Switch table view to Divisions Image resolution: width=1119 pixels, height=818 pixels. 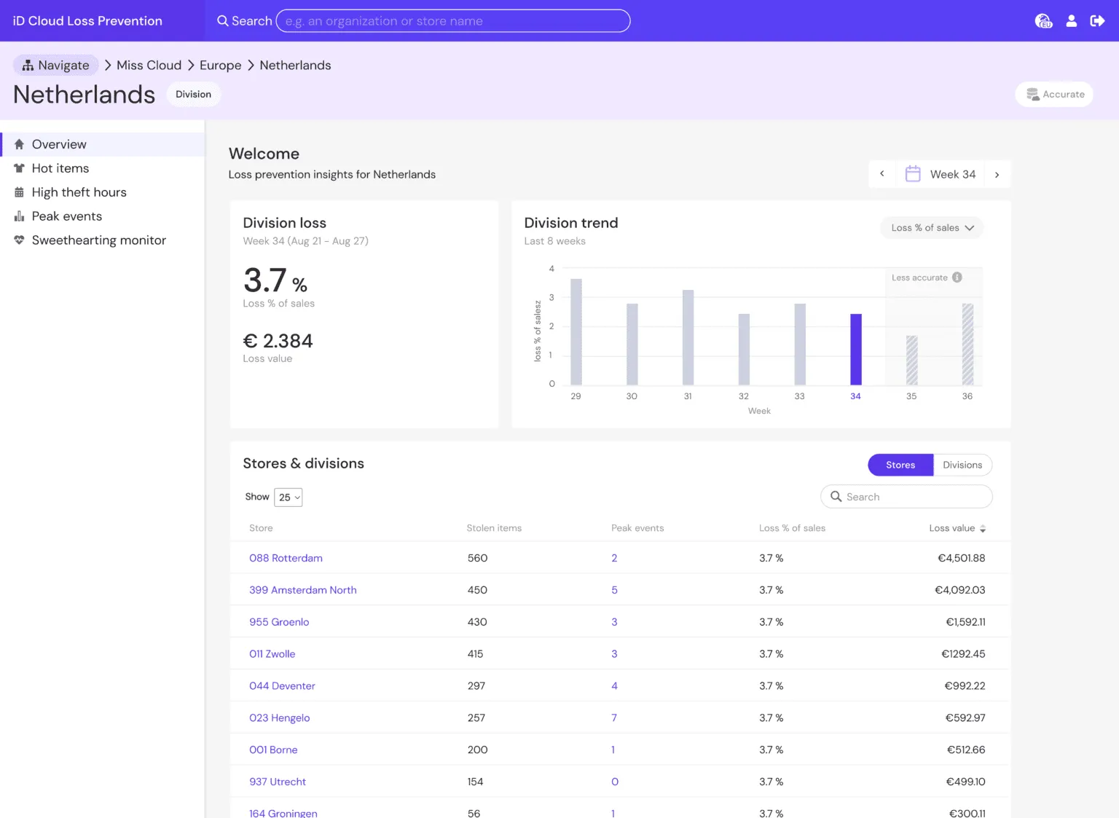tap(962, 465)
